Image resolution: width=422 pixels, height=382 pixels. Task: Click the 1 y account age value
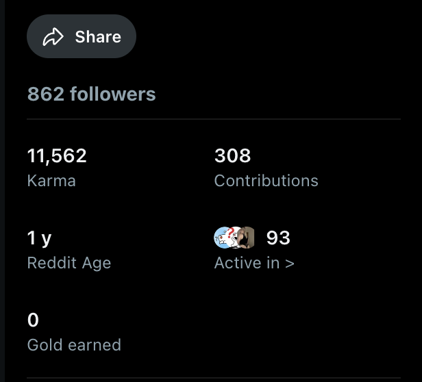40,238
